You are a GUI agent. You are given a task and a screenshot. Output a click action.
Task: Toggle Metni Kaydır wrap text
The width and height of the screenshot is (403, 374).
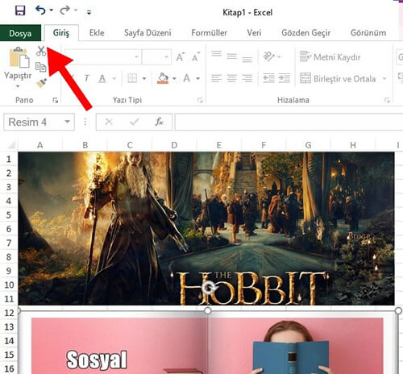pyautogui.click(x=330, y=57)
